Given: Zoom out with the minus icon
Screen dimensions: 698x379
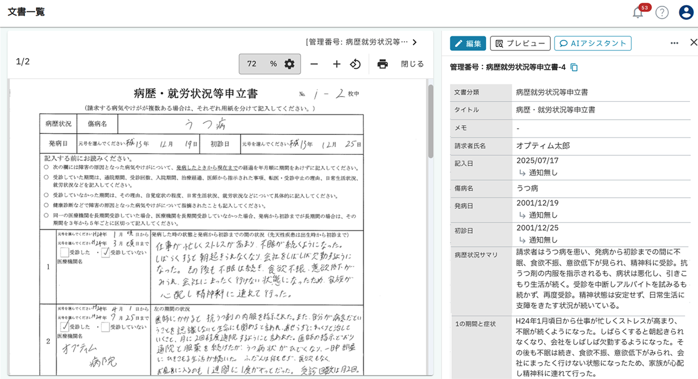Looking at the screenshot, I should (314, 64).
